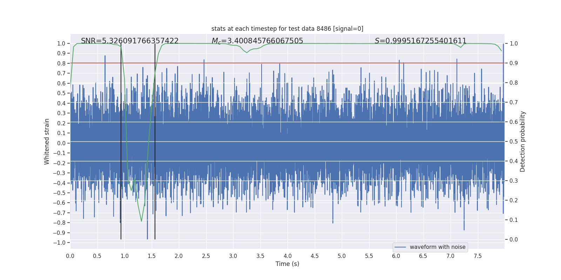
Task: Select time-axis tick label 1.5
Action: tap(151, 256)
